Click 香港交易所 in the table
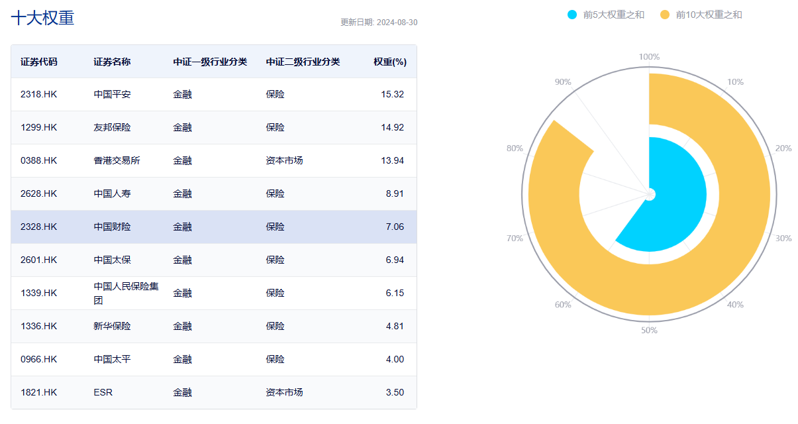 117,160
